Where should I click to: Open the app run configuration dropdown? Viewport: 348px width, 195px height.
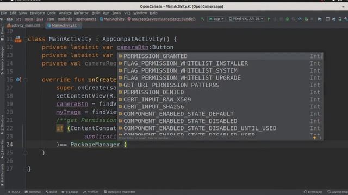(x=216, y=19)
